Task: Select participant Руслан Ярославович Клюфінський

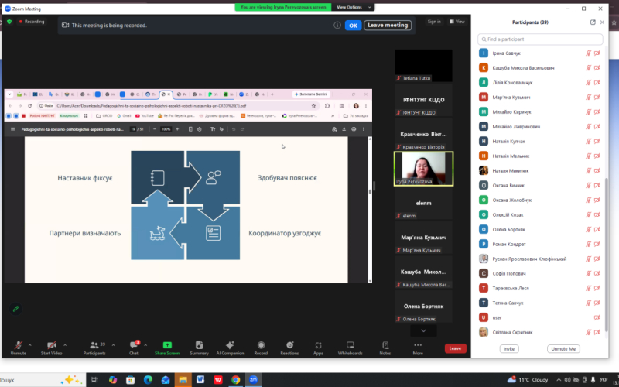Action: tap(540, 259)
